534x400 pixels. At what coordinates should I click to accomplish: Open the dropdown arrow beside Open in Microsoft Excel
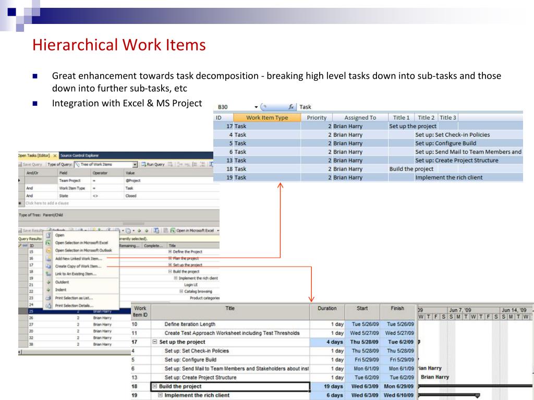click(x=218, y=231)
